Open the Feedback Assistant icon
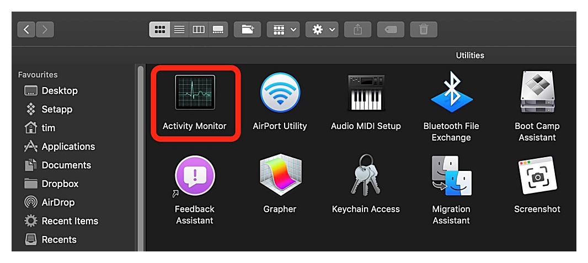This screenshot has width=588, height=263. [194, 176]
